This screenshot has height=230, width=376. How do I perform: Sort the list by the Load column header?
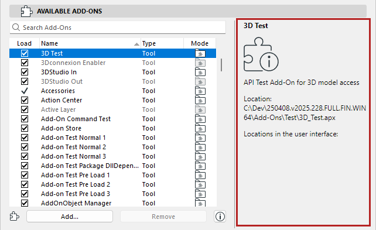(x=24, y=43)
